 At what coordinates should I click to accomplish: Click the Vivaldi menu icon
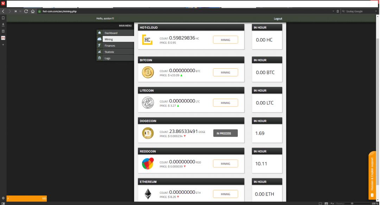pyautogui.click(x=3, y=3)
